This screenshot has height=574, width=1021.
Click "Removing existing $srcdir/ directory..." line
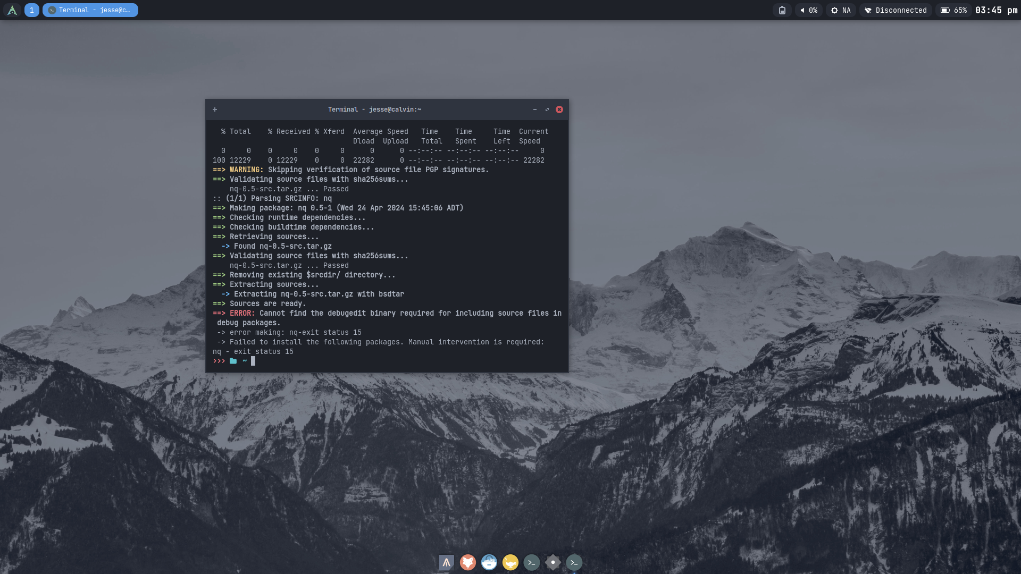313,275
